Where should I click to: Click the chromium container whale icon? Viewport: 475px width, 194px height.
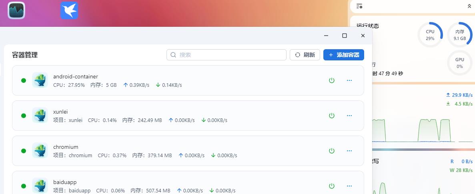pyautogui.click(x=40, y=150)
